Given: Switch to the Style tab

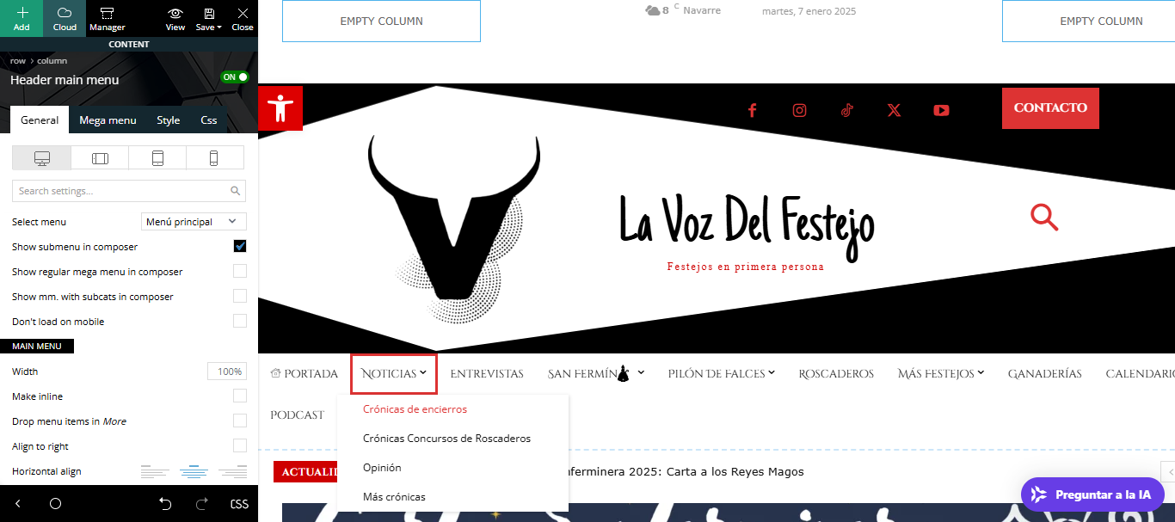Looking at the screenshot, I should pyautogui.click(x=169, y=120).
